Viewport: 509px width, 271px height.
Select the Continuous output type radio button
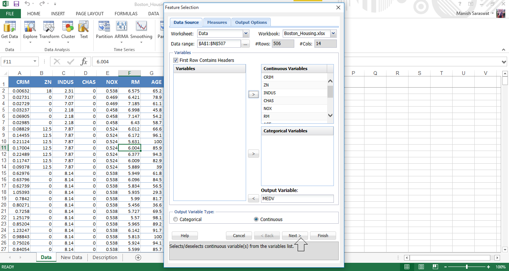[x=256, y=220]
